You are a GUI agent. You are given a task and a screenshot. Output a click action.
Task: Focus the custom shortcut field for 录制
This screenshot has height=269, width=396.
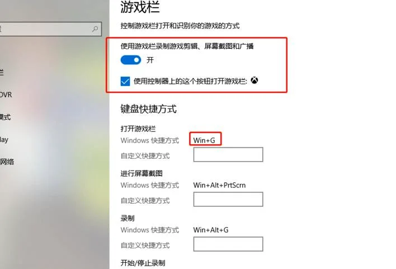click(x=228, y=244)
